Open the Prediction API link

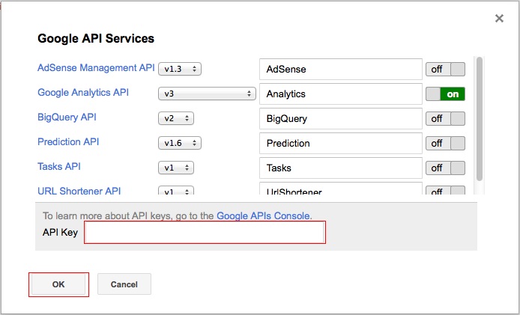pos(68,141)
